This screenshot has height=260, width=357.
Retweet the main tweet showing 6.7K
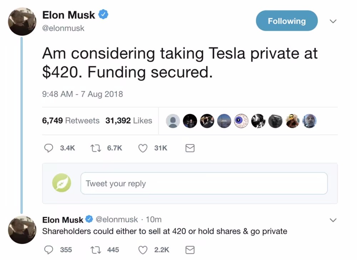tap(96, 148)
